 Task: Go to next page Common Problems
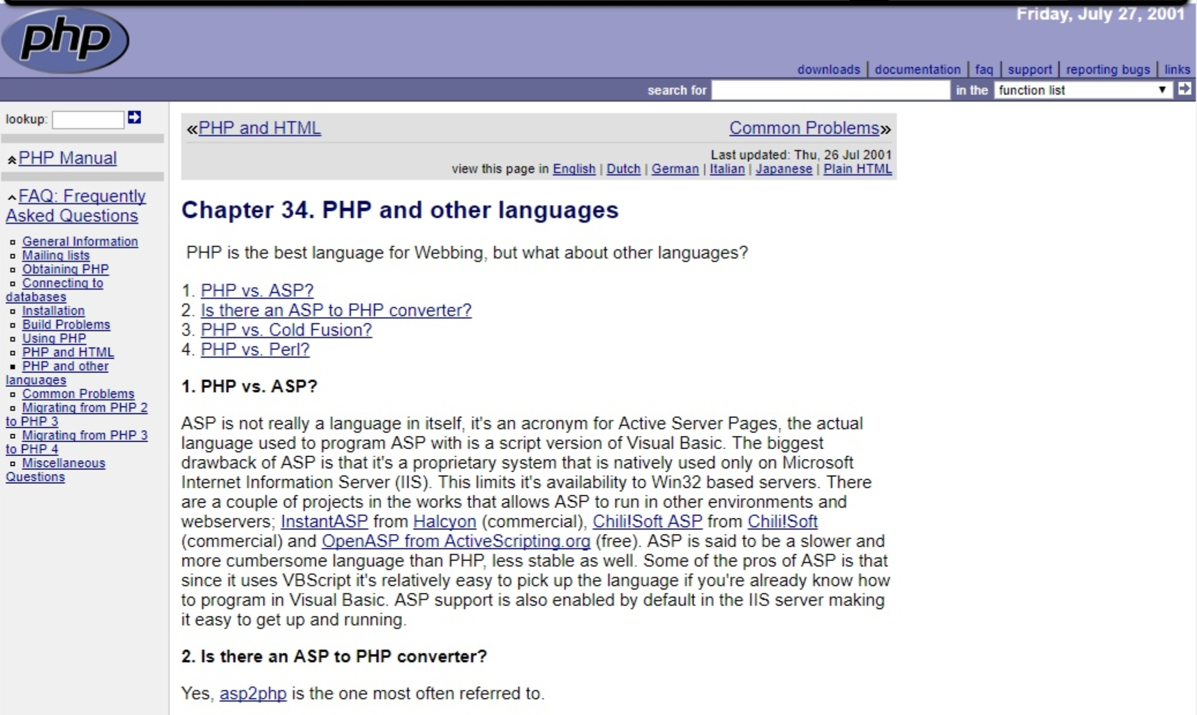(804, 128)
